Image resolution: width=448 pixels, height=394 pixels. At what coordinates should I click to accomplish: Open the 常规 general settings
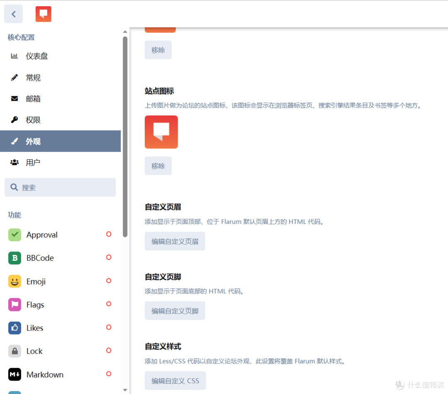tap(60, 78)
